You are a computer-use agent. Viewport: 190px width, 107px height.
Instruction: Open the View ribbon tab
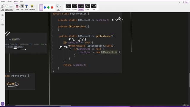click(21, 2)
